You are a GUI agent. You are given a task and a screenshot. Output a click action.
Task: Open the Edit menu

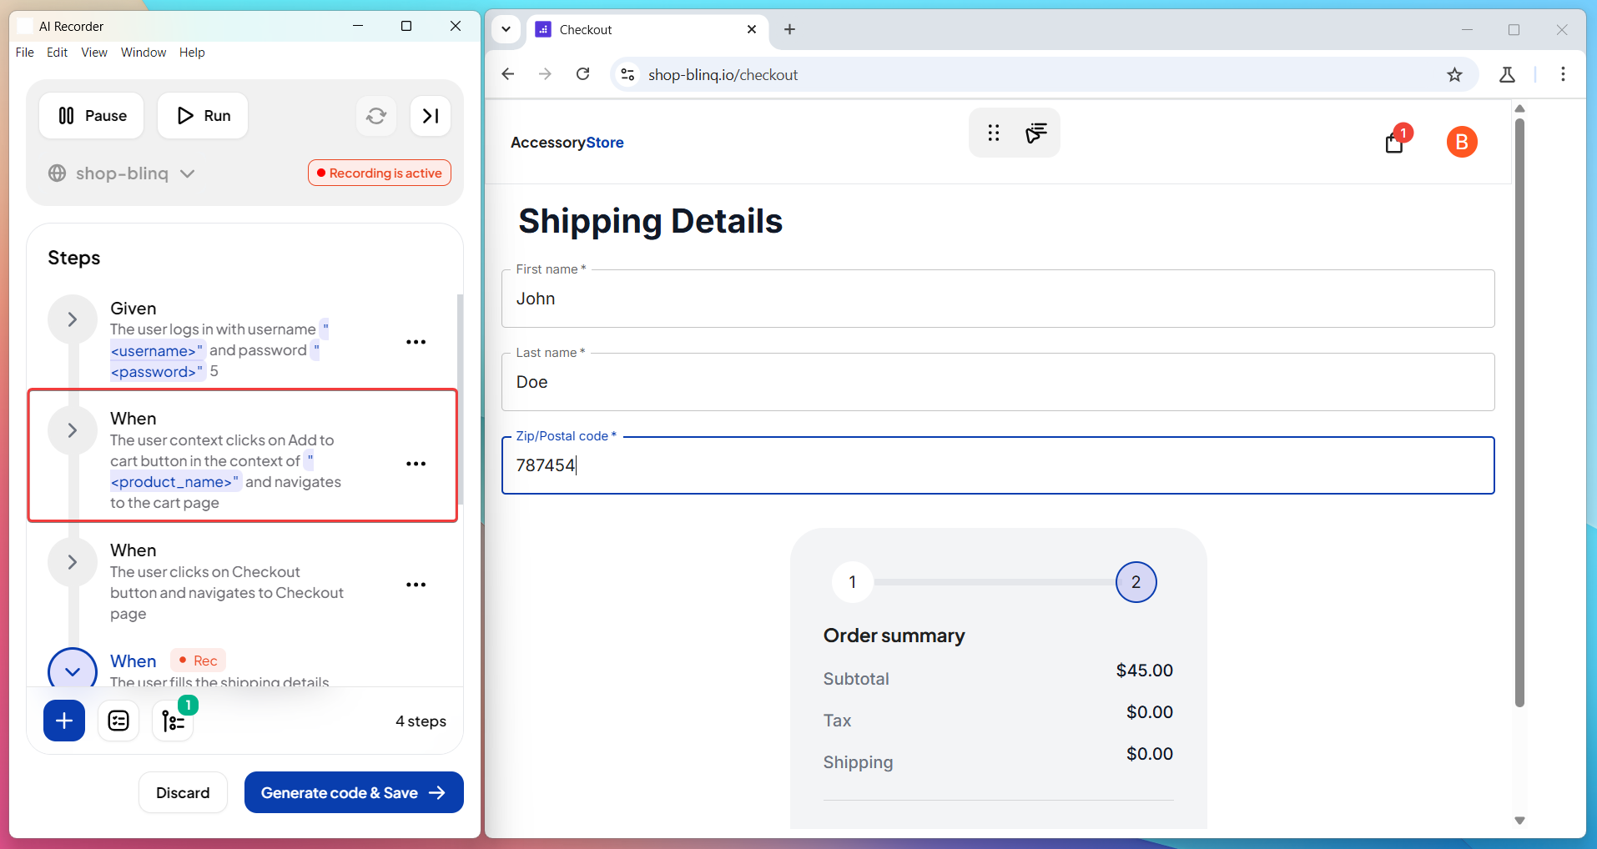pyautogui.click(x=57, y=53)
